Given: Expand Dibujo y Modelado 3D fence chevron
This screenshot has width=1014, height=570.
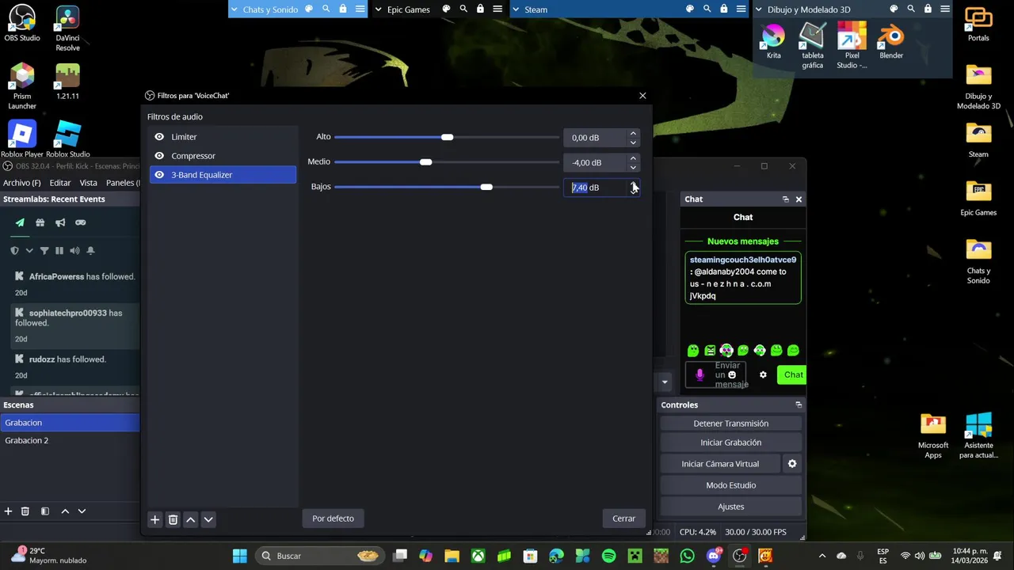Looking at the screenshot, I should [759, 9].
